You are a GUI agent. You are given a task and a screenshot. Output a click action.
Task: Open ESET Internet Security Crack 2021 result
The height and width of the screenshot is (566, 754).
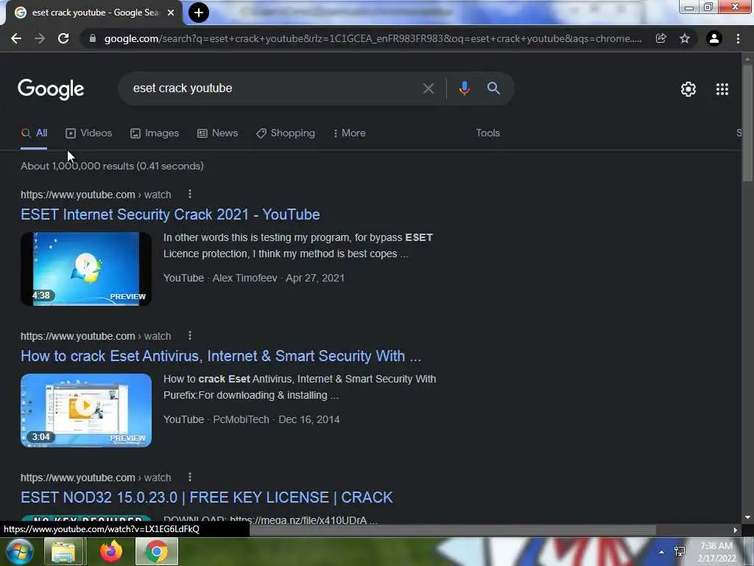point(170,214)
